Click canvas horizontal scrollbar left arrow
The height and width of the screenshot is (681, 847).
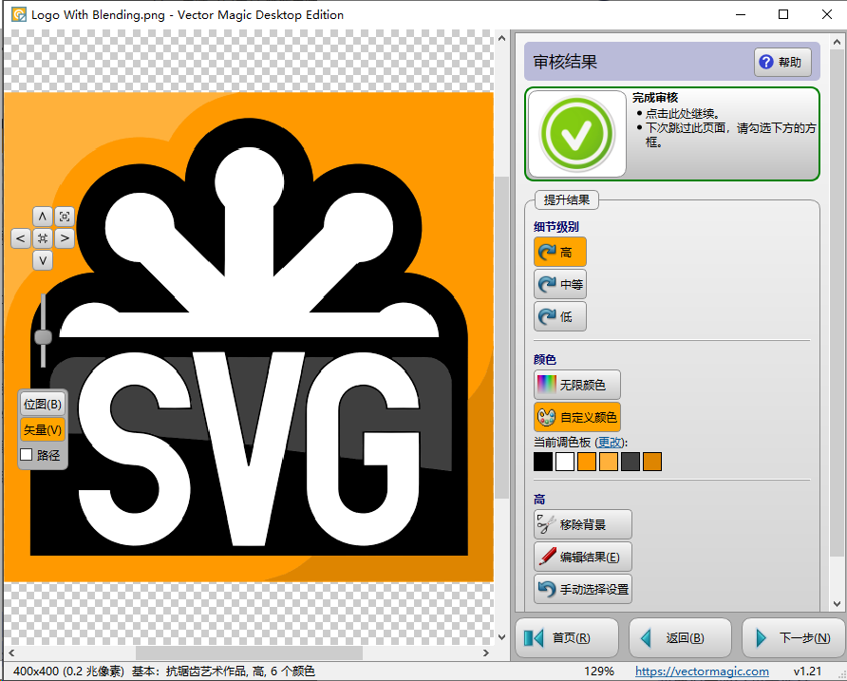click(x=11, y=653)
